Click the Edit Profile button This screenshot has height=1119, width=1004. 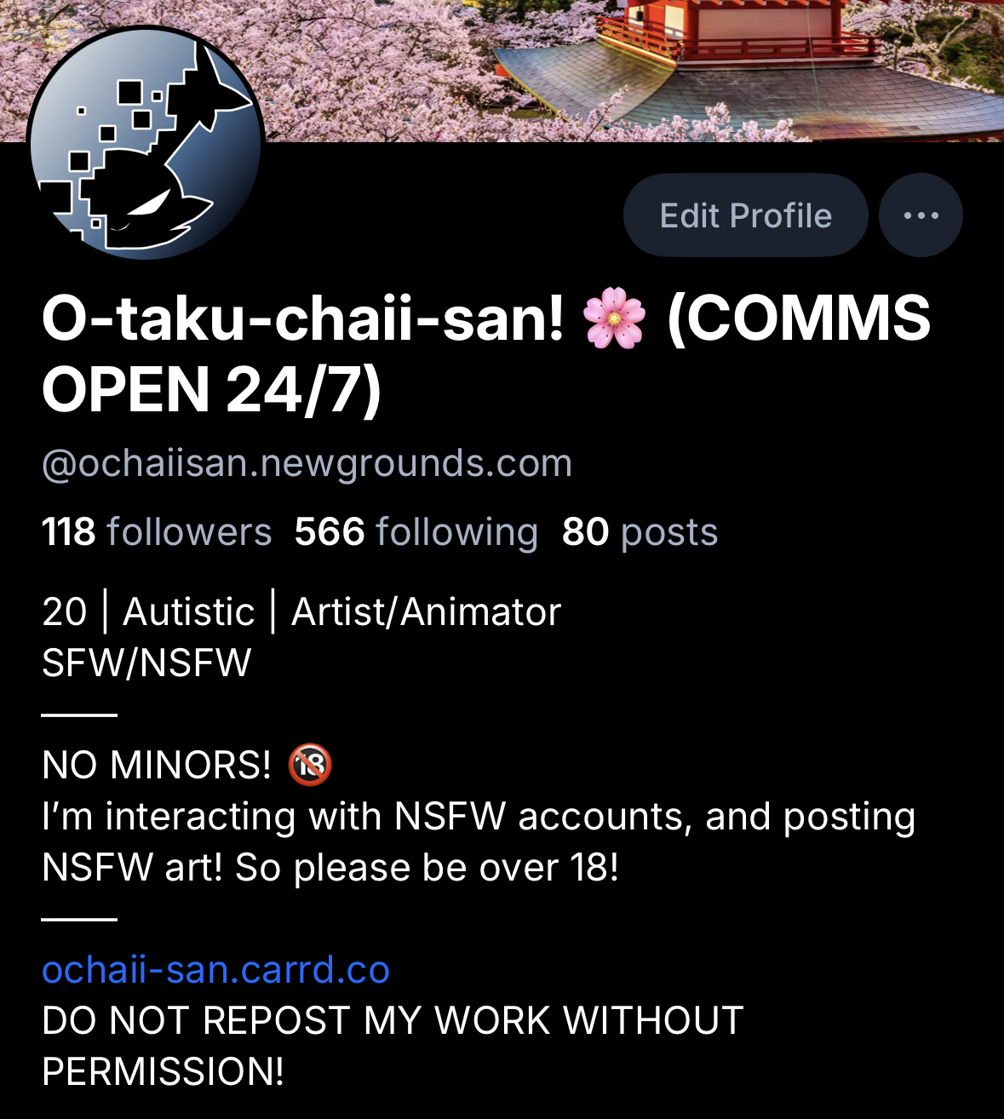746,215
